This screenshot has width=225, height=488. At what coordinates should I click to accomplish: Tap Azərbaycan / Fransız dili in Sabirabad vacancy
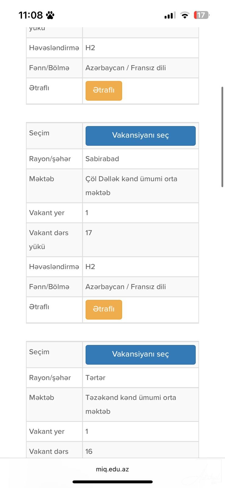click(125, 287)
